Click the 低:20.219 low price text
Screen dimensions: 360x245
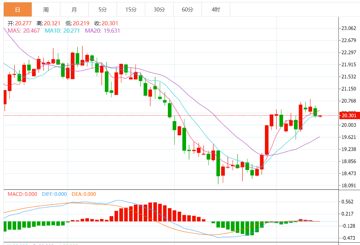[78, 23]
